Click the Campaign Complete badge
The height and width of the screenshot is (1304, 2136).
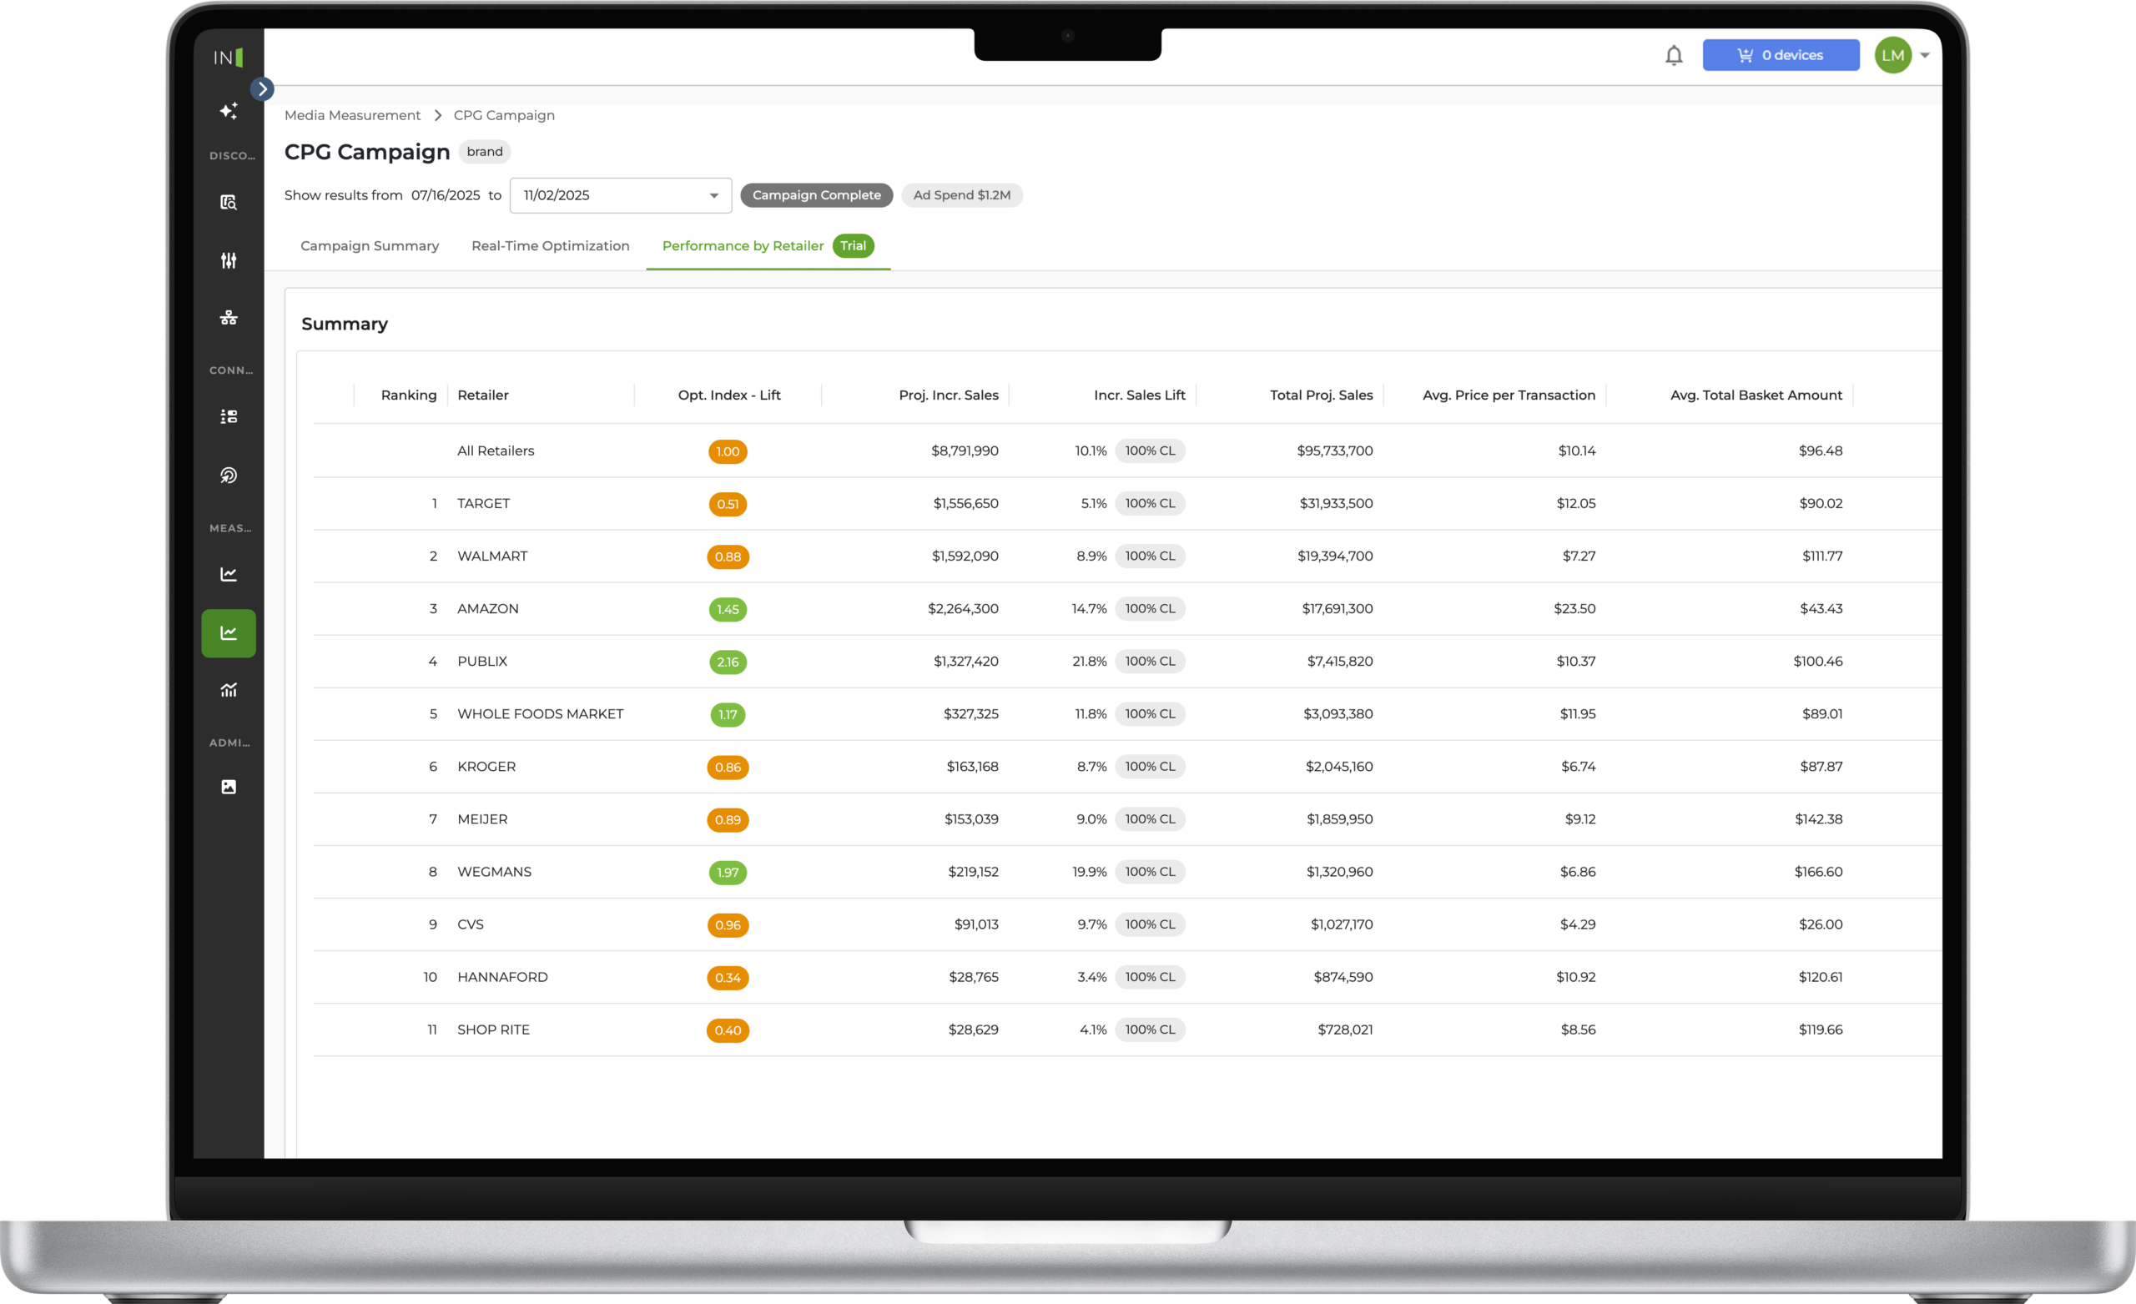pyautogui.click(x=816, y=195)
